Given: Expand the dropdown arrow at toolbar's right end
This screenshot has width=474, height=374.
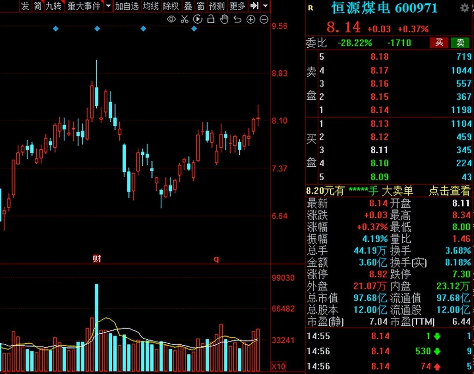Looking at the screenshot, I should pyautogui.click(x=265, y=6).
